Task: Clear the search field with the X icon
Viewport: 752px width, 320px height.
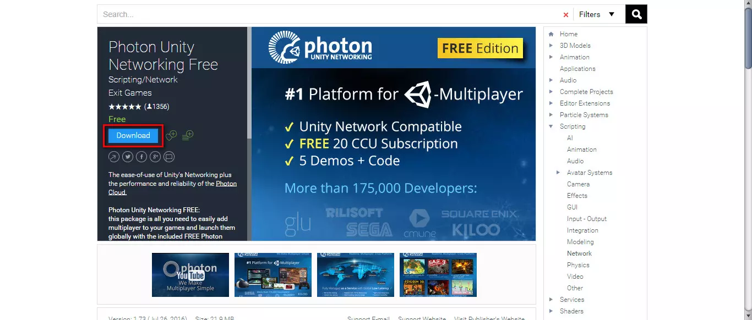Action: pyautogui.click(x=565, y=14)
